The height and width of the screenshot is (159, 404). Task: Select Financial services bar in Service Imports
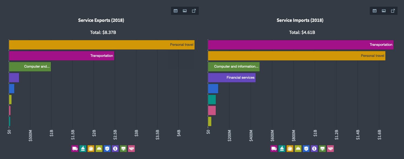[232, 78]
